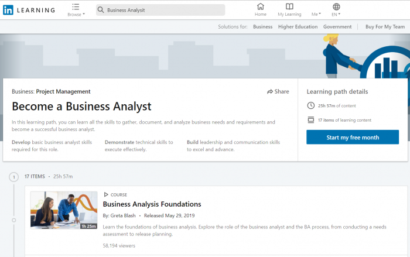This screenshot has height=257, width=410.
Task: Click into the Business Analyst search field
Action: [164, 10]
